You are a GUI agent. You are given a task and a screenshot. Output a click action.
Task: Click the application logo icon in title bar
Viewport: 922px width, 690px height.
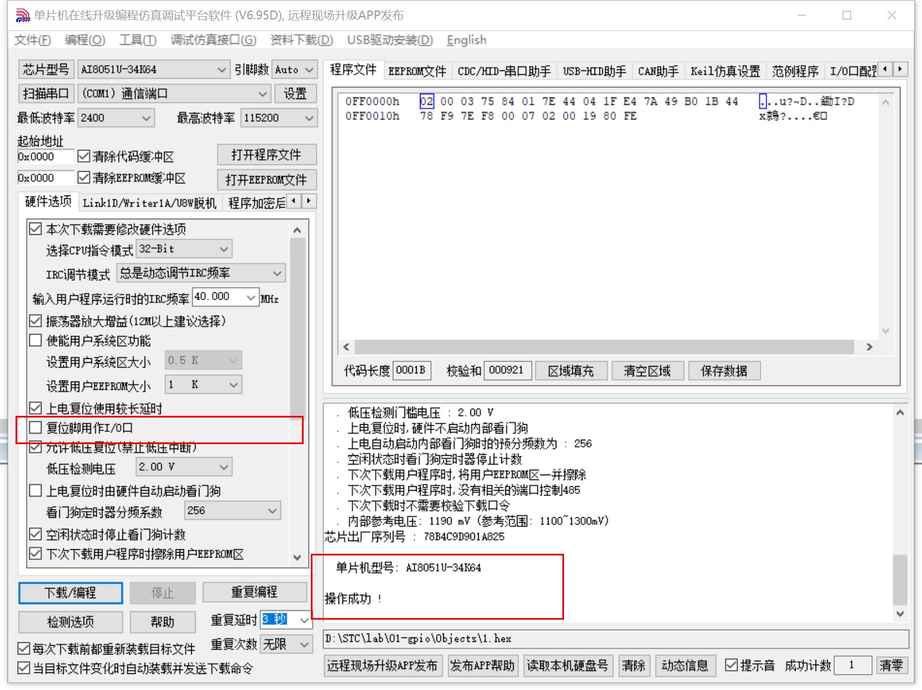[x=23, y=16]
